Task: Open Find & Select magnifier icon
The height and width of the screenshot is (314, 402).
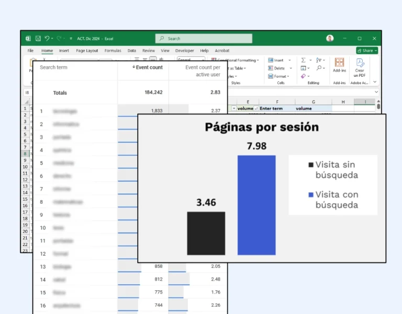Action: pos(319,68)
